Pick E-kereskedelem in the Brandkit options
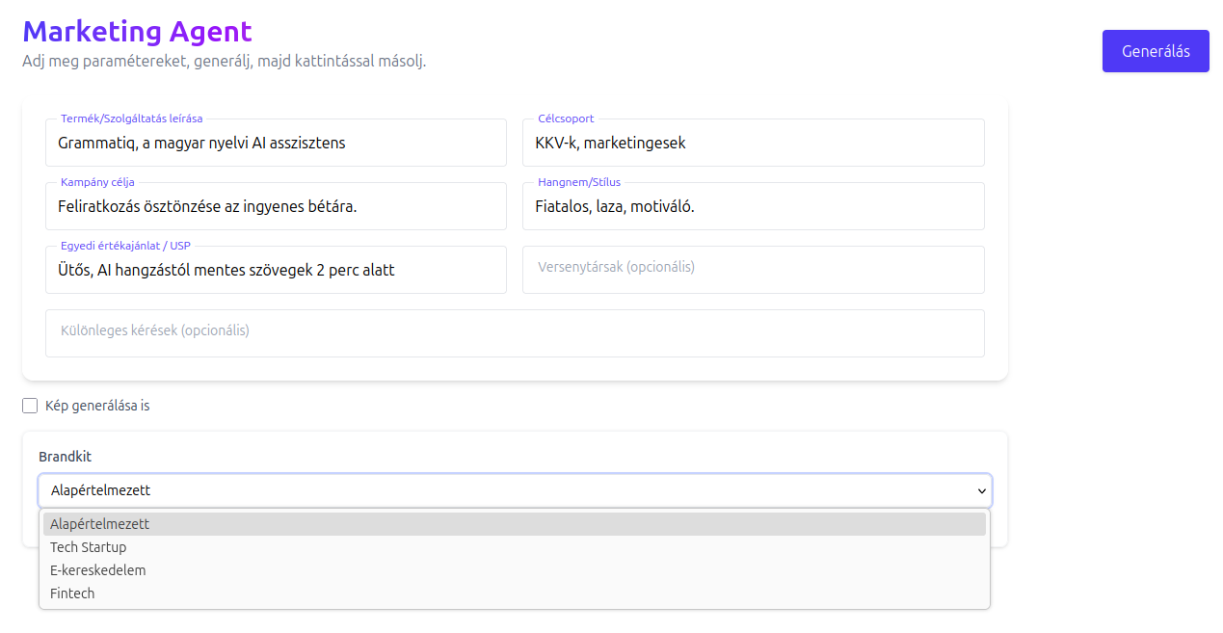Viewport: 1223px width, 633px height. 98,570
